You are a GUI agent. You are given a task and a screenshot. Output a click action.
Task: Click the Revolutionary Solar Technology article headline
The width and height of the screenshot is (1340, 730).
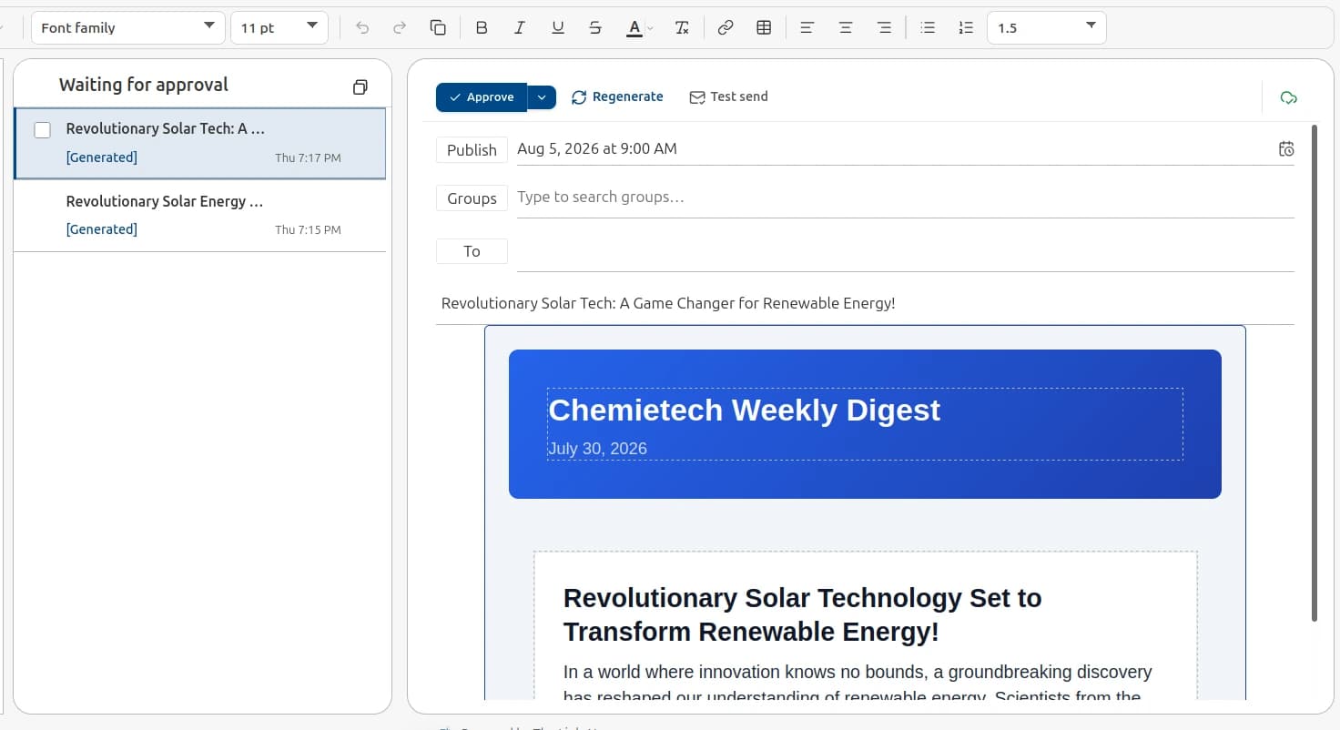[802, 614]
